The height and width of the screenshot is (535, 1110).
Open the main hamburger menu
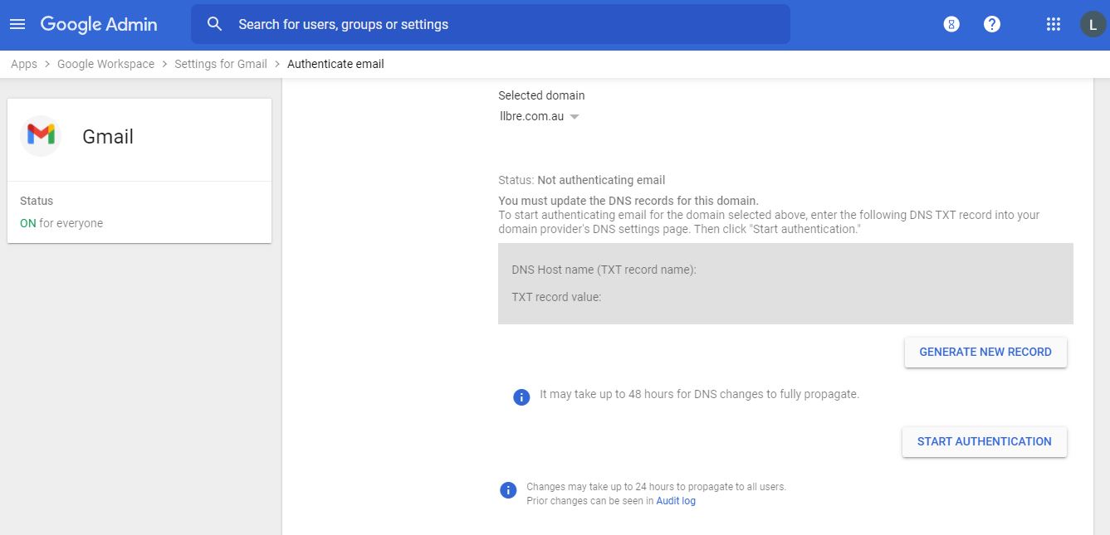[x=17, y=24]
